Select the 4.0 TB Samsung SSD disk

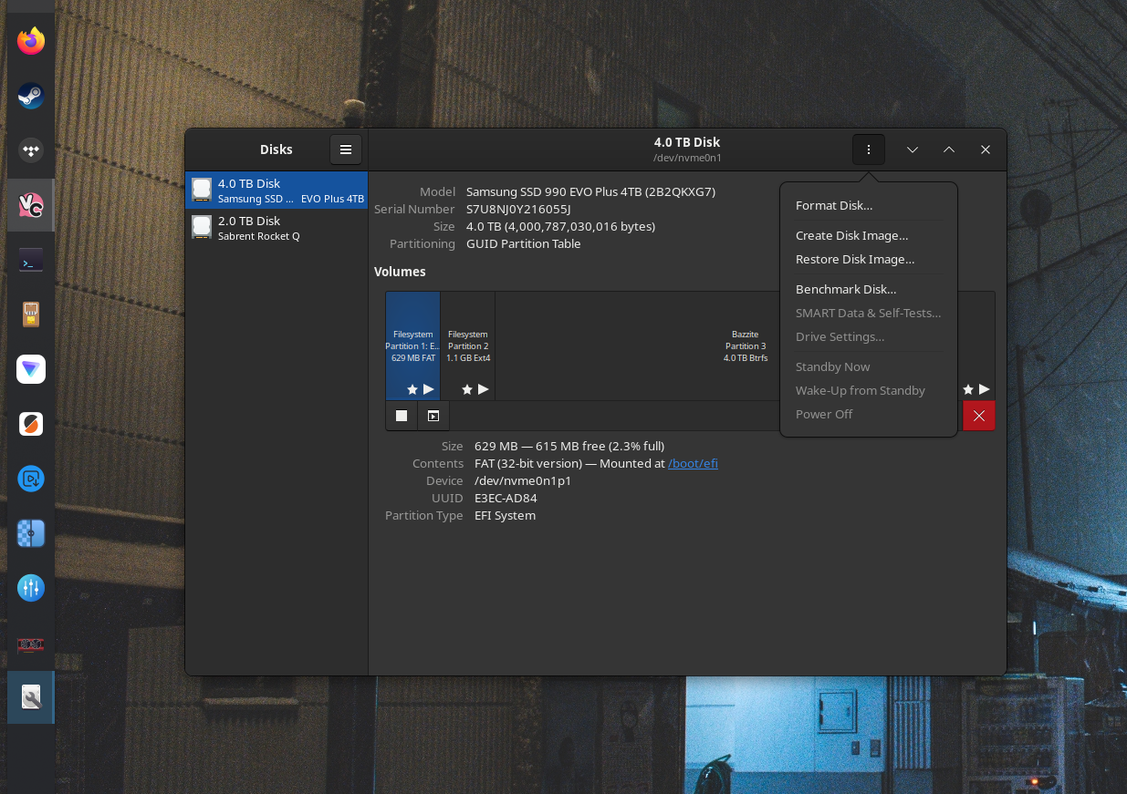click(277, 191)
